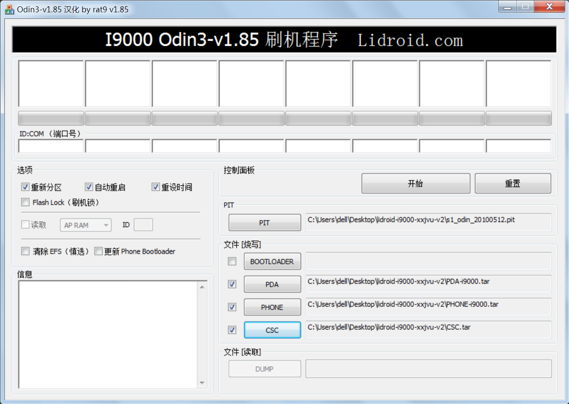The height and width of the screenshot is (404, 569).
Task: Click the PHONE browse button
Action: [272, 307]
